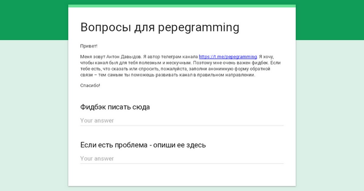Click the form title Вопросы для pepegramming
364x191 pixels.
coord(160,27)
